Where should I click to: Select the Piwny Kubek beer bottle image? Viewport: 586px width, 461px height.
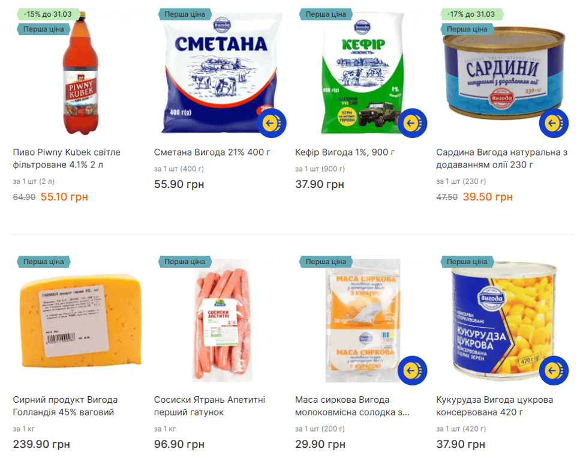coord(76,75)
